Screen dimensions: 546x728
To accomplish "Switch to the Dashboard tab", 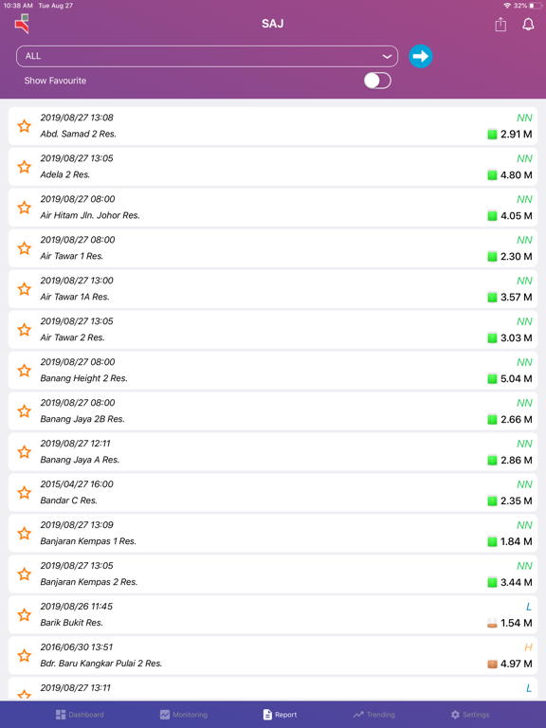I will (80, 715).
